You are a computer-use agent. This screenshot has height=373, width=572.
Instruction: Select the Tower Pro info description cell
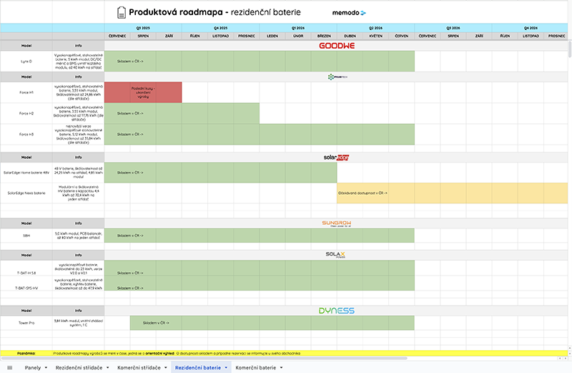point(79,323)
